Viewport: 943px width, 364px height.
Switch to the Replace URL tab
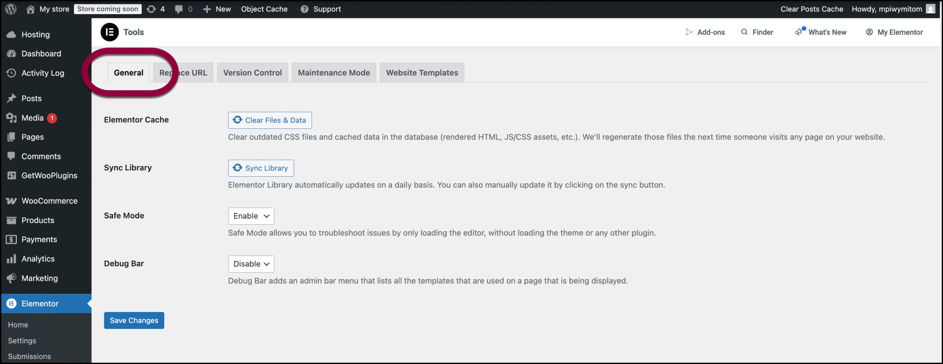(x=183, y=73)
